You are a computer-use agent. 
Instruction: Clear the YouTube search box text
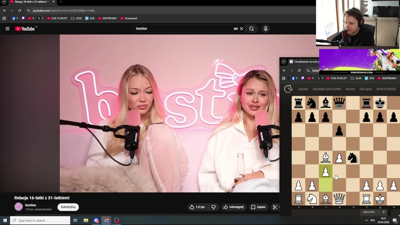tap(241, 29)
